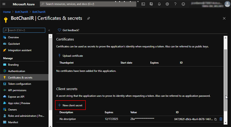
Task: Click the Description column header
Action: coord(66,112)
